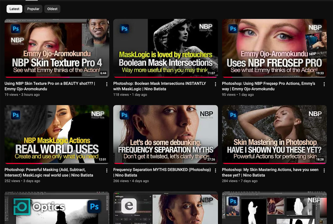Screen dimensions: 333x224
Task: Open options menu for My Skin Mastering Actions video
Action: [324, 170]
